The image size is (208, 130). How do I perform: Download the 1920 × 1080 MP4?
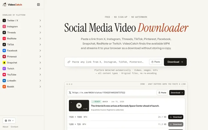pyautogui.click(x=176, y=117)
